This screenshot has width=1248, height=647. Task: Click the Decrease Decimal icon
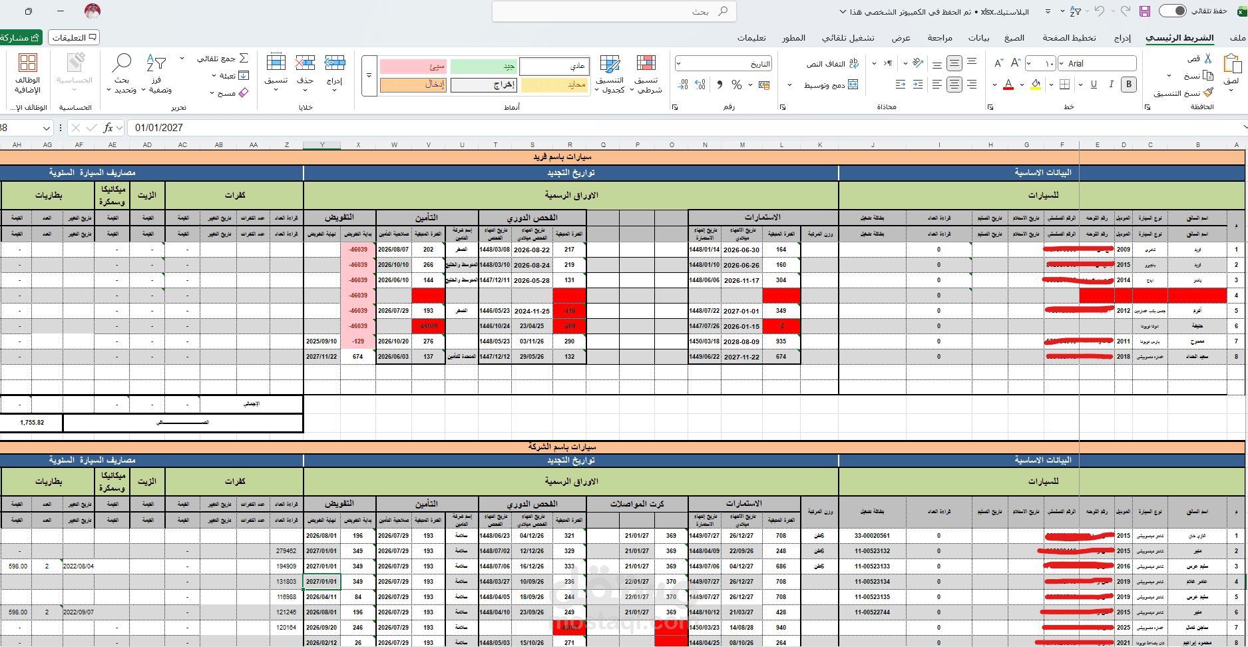pyautogui.click(x=683, y=85)
